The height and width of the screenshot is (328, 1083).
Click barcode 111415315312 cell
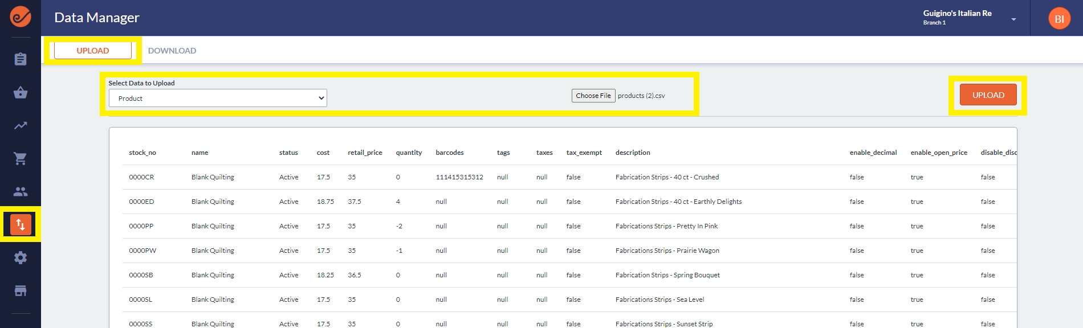point(459,177)
